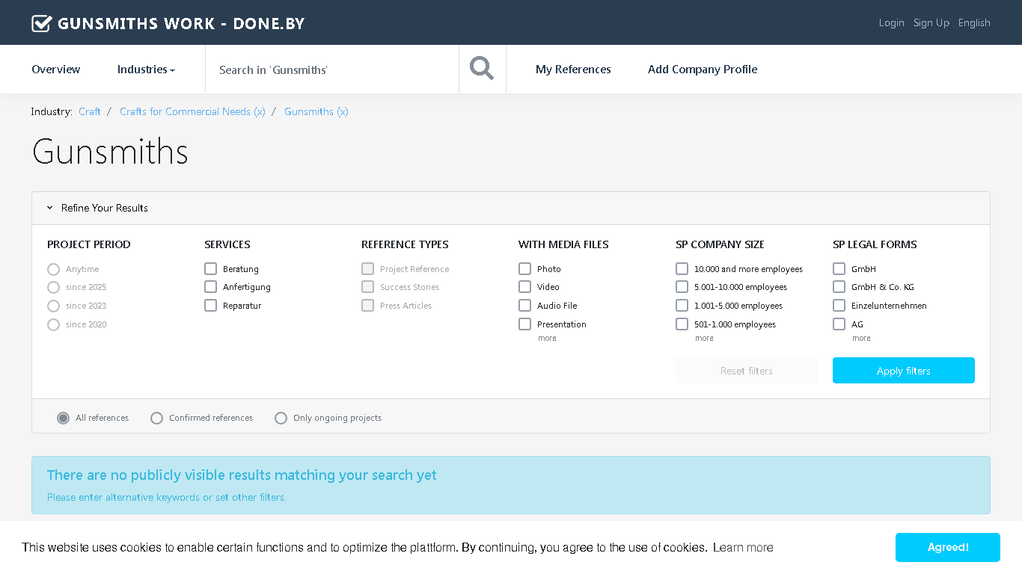Open the Industries dropdown menu
The image size is (1022, 574).
tap(146, 70)
